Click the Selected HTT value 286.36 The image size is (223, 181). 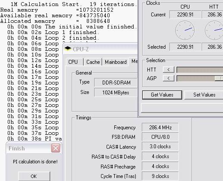[213, 47]
